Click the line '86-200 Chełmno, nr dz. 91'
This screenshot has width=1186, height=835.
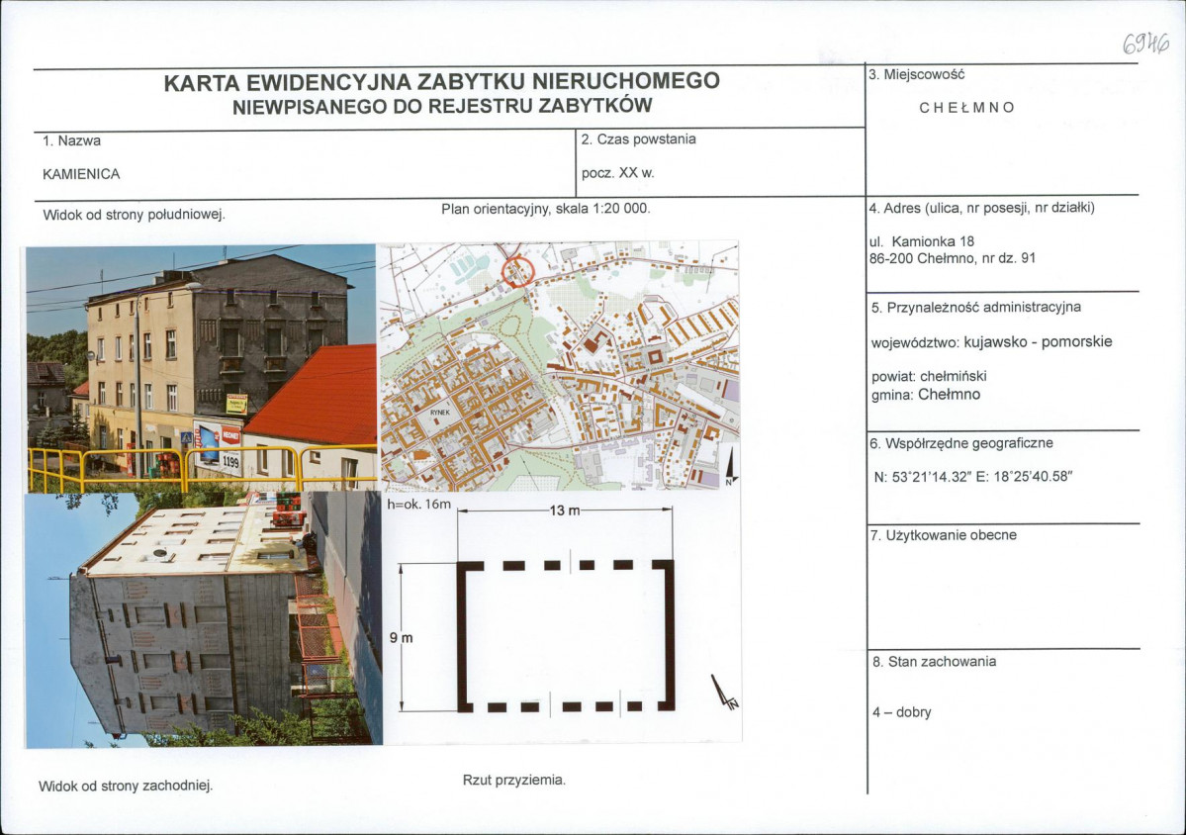(x=953, y=258)
